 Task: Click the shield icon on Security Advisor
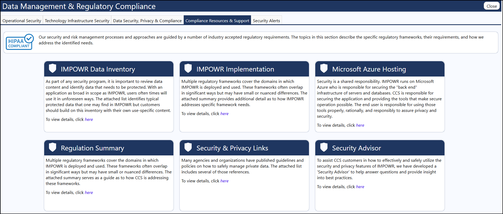point(324,147)
